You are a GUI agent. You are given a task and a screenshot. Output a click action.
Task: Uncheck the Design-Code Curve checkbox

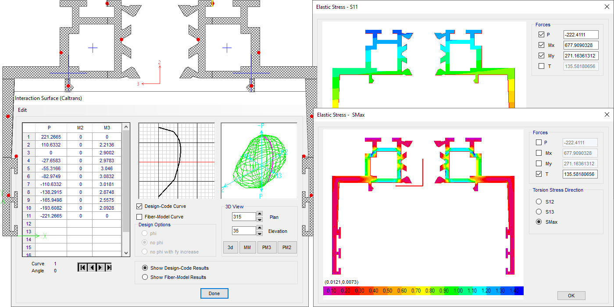point(139,206)
